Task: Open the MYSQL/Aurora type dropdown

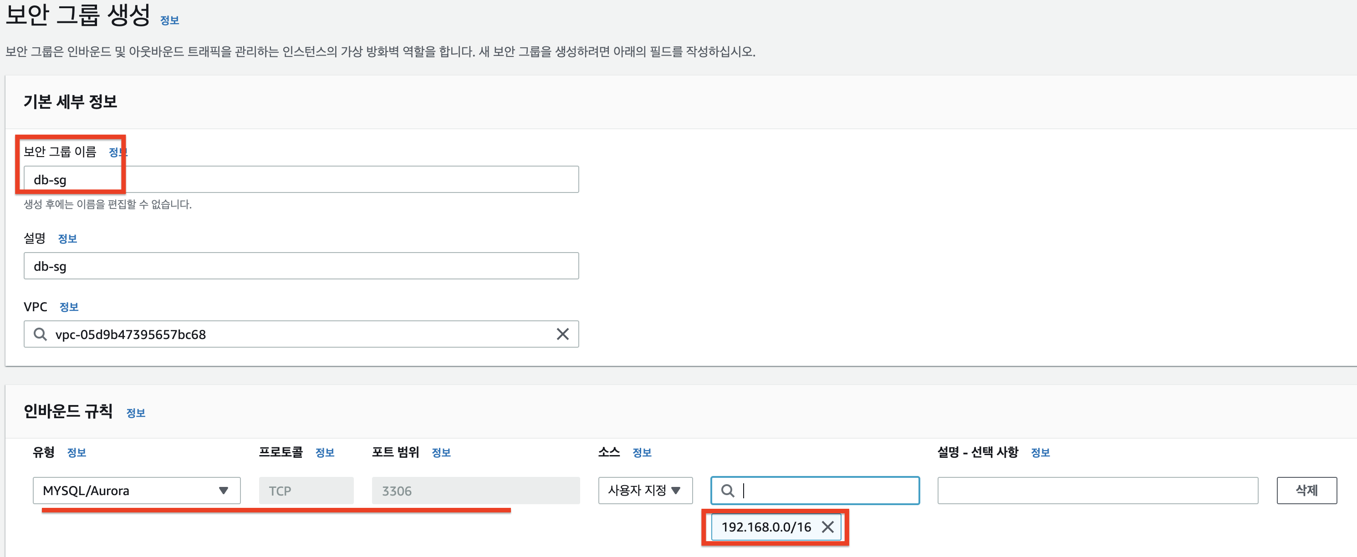Action: pyautogui.click(x=137, y=490)
